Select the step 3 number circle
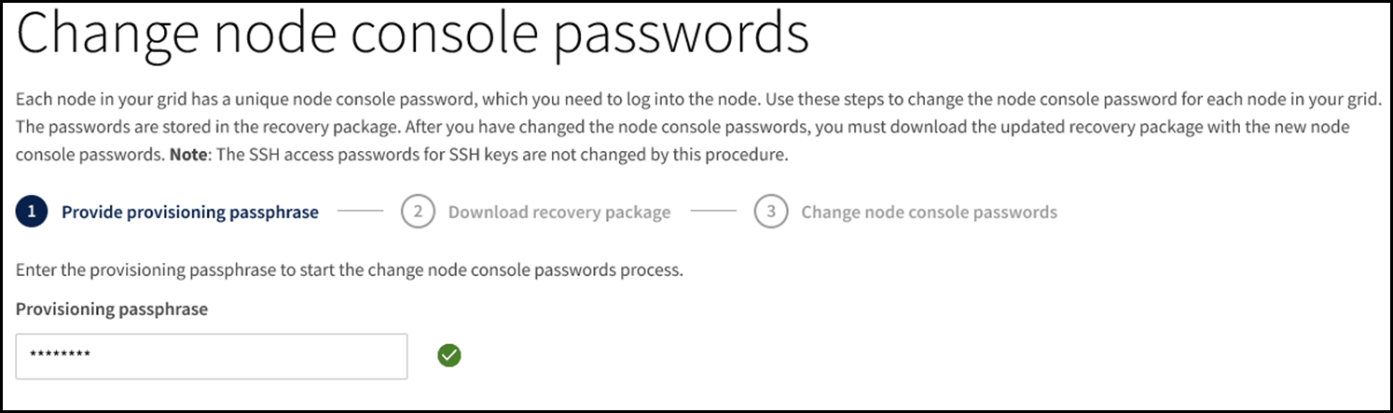Image resolution: width=1393 pixels, height=413 pixels. 770,213
